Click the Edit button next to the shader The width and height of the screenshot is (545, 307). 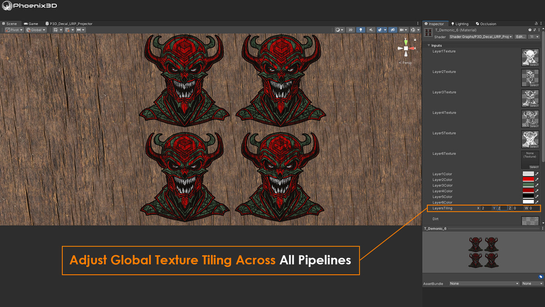[520, 36]
